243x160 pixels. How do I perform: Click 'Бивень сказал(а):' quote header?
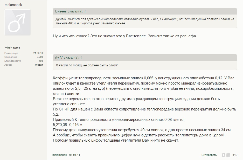[69, 11]
